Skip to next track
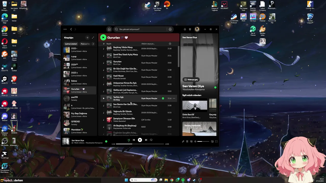The width and height of the screenshot is (326, 183). click(146, 140)
